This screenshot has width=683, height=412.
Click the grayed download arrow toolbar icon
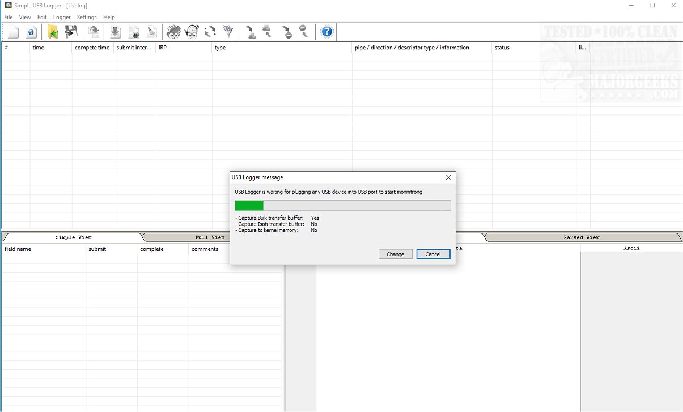click(115, 32)
